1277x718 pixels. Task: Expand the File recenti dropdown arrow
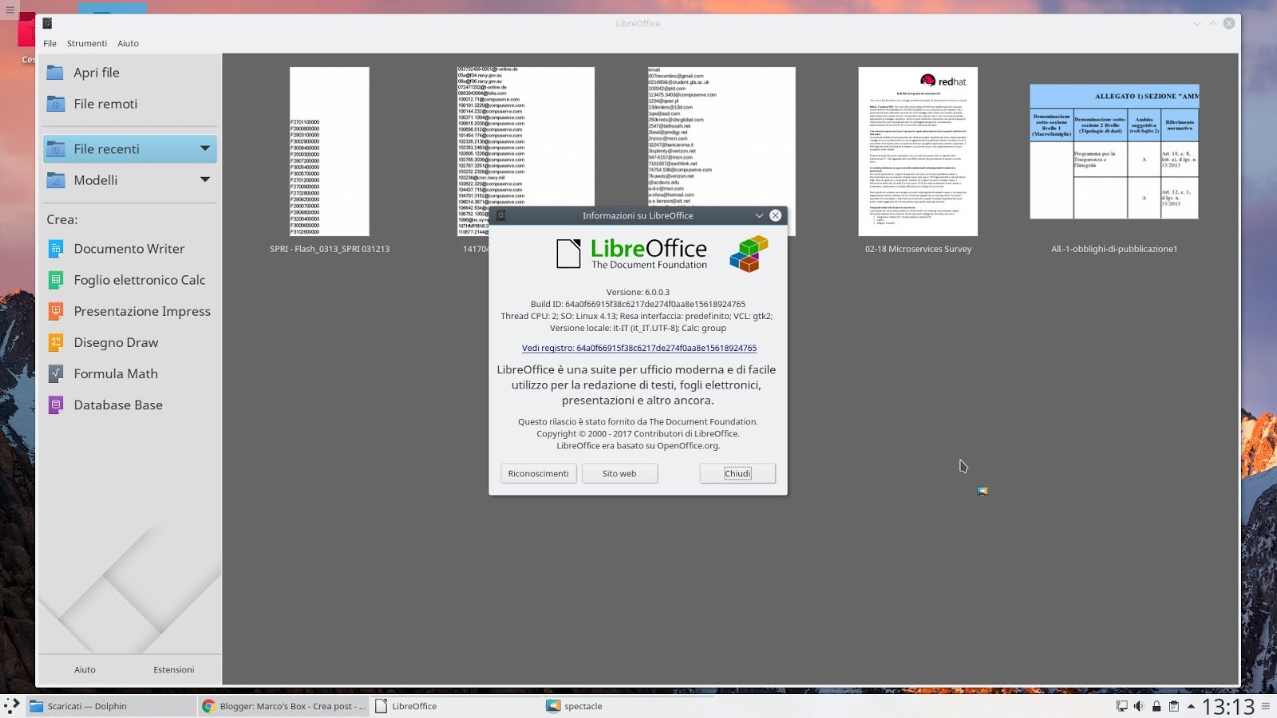pyautogui.click(x=205, y=149)
